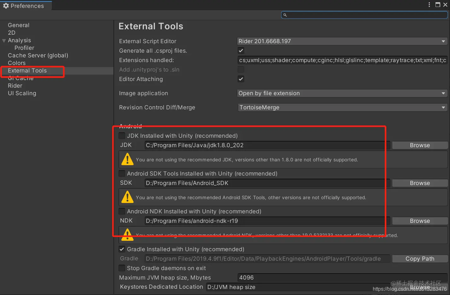Screen dimensions: 450x295
Task: Enable Android SDK Tools Installed with Unity
Action: point(122,173)
